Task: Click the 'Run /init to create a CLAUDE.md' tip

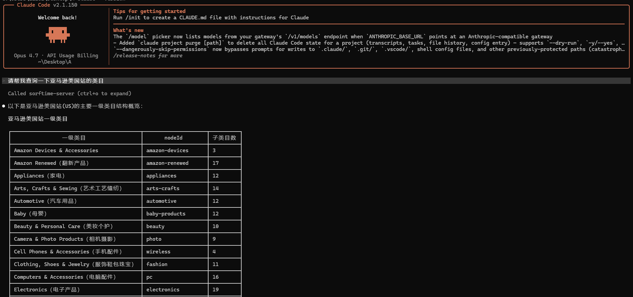Action: coord(211,18)
